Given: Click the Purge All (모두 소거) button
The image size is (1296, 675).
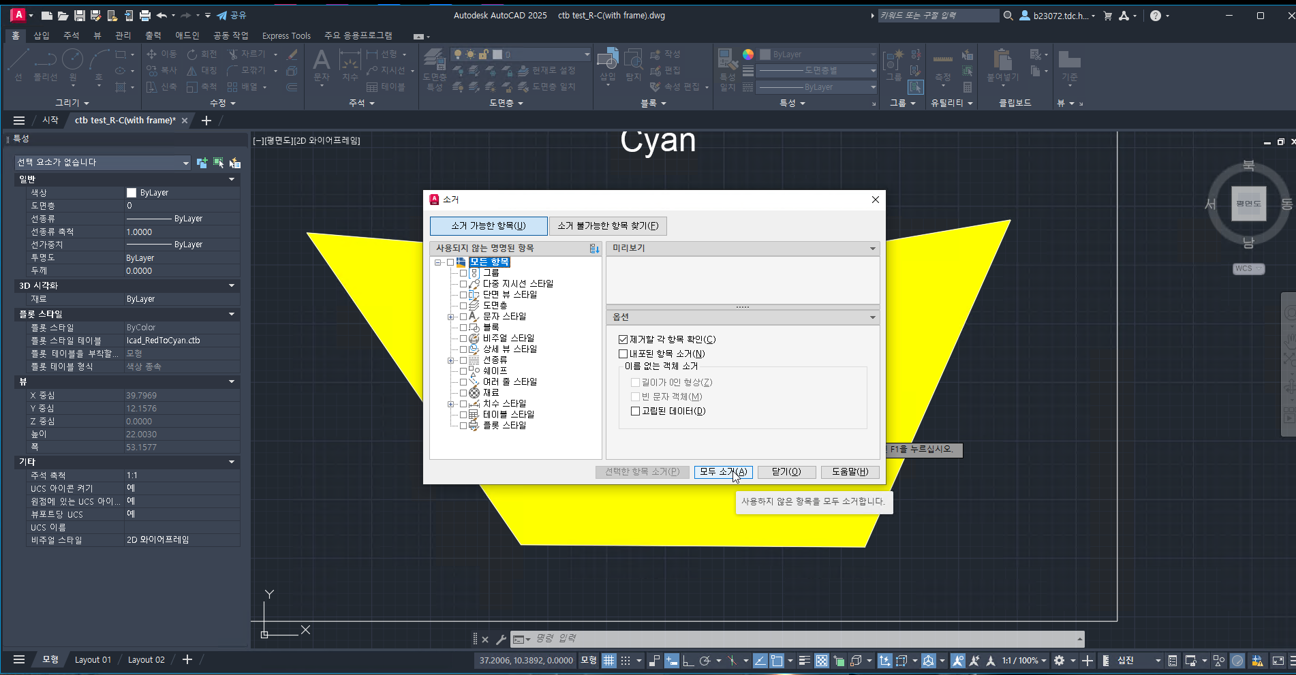Looking at the screenshot, I should point(723,471).
